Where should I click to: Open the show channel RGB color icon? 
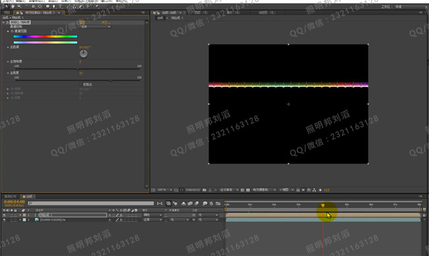pyautogui.click(x=215, y=190)
